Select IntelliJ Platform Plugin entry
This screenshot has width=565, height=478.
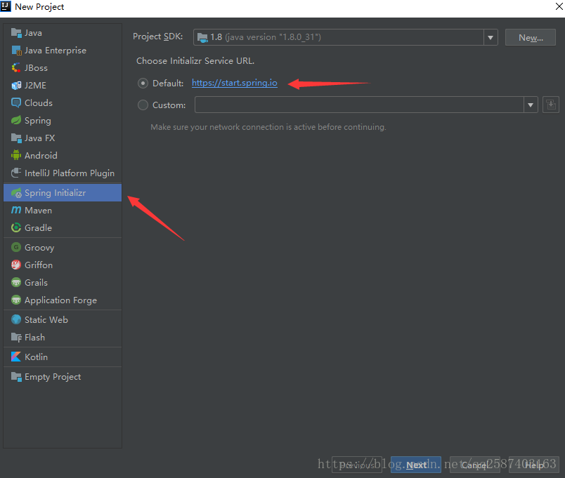point(63,173)
